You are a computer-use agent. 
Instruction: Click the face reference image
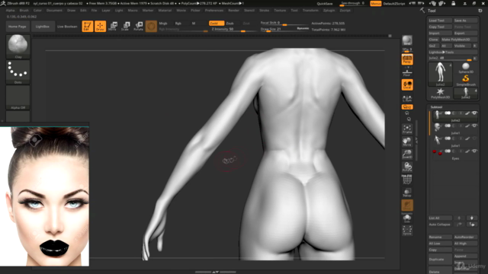pyautogui.click(x=44, y=196)
